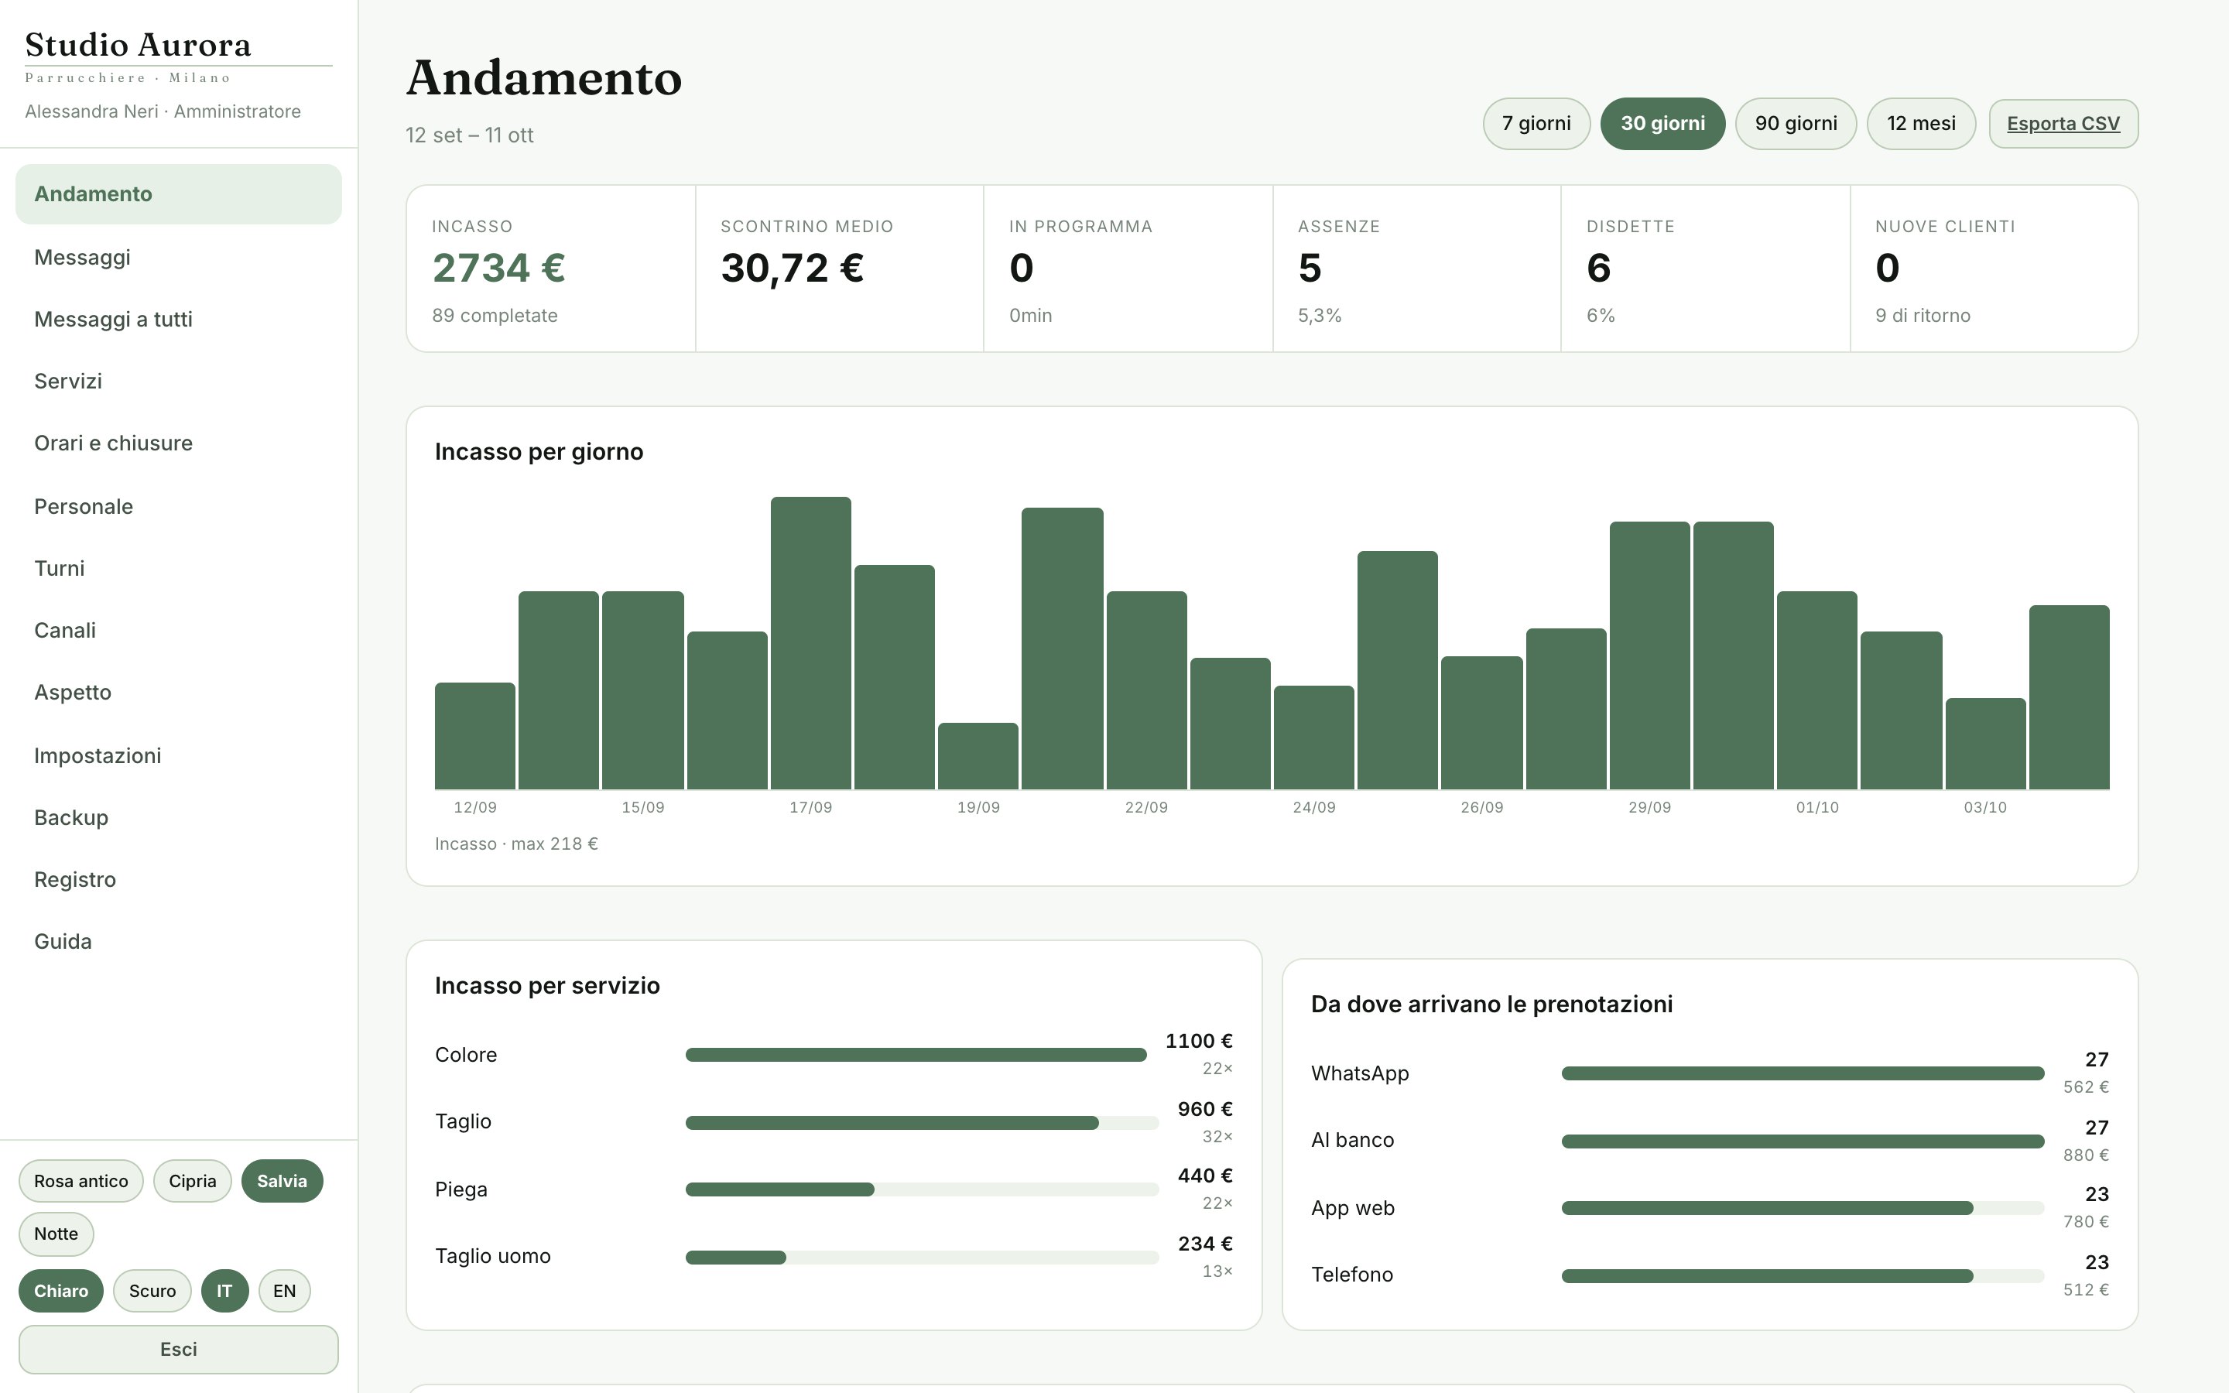
Task: Click the '89 completate' text
Action: tap(495, 315)
